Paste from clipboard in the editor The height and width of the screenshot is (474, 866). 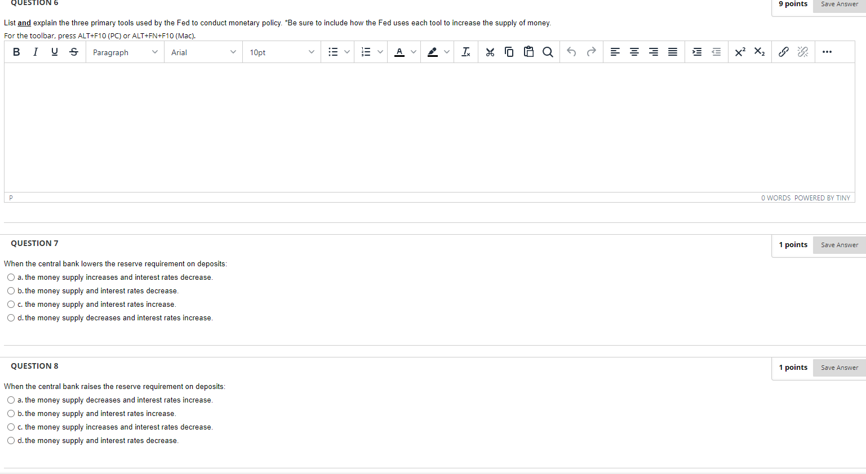click(x=529, y=52)
